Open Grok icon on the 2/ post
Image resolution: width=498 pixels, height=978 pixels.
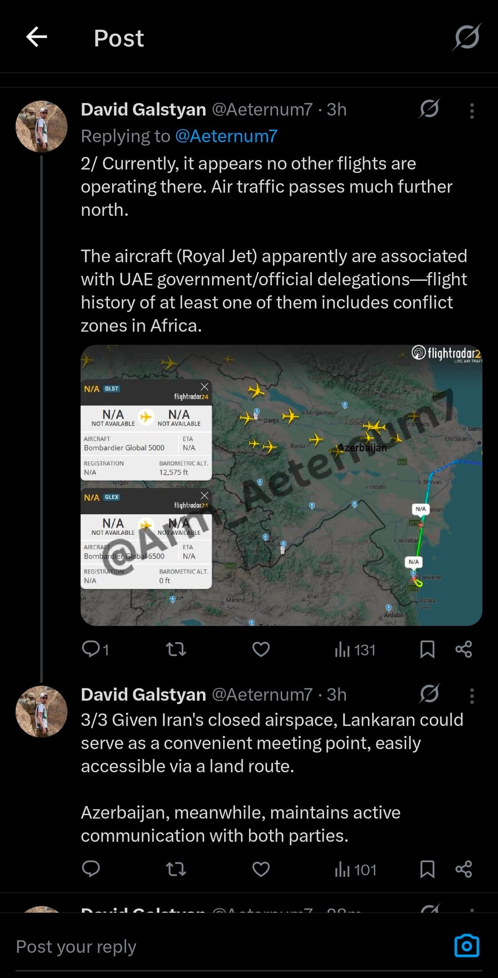[x=429, y=109]
